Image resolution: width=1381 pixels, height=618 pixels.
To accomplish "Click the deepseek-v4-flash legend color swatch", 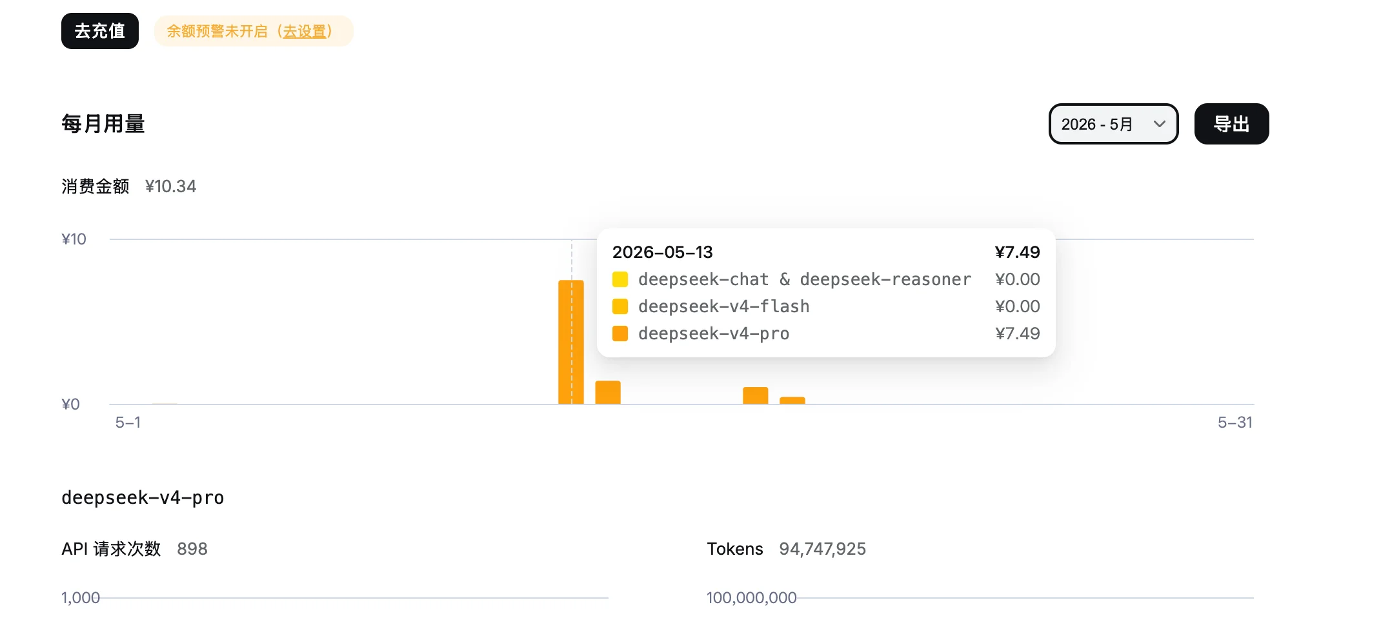I will click(620, 306).
